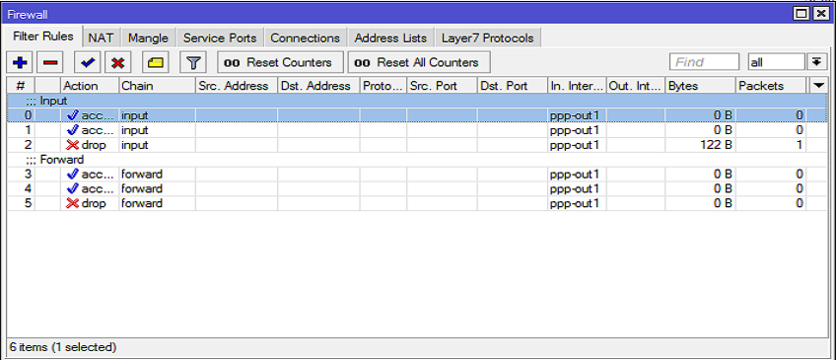
Task: Open the Connections tab
Action: point(306,37)
